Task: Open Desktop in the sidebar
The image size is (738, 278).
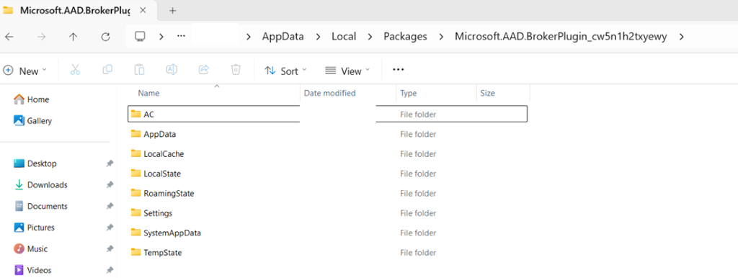Action: (35, 163)
